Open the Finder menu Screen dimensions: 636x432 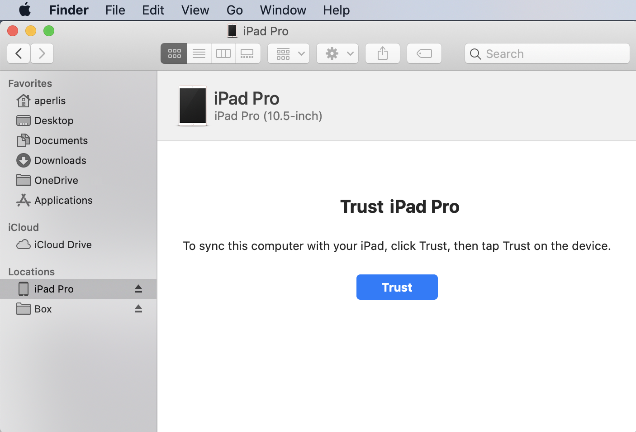[69, 10]
